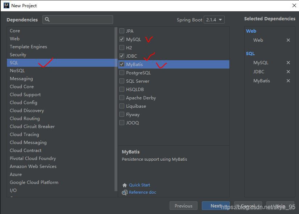Enable the SQL Server checkbox

tap(122, 81)
